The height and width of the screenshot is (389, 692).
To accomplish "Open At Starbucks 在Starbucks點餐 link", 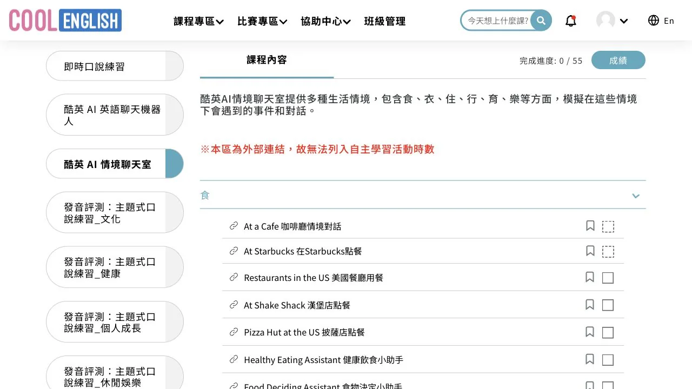I will (303, 251).
